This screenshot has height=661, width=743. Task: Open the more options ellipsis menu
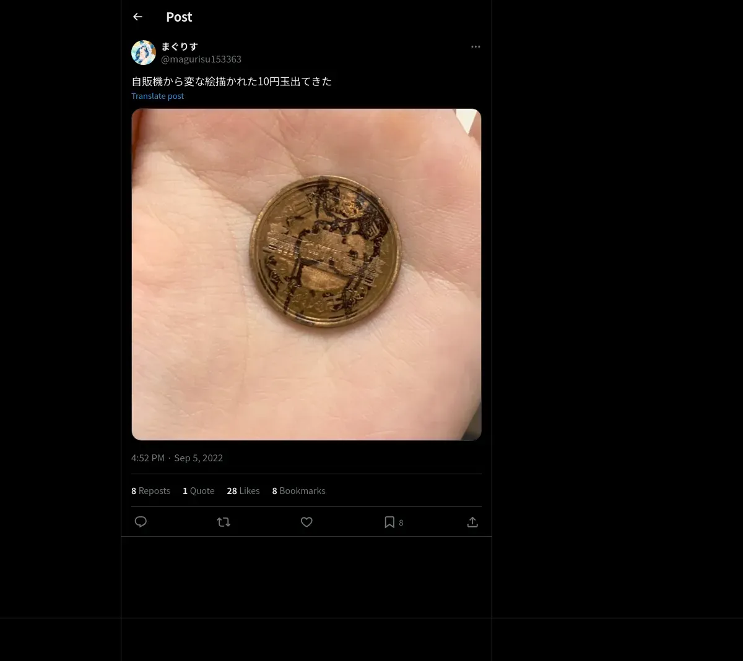tap(476, 46)
